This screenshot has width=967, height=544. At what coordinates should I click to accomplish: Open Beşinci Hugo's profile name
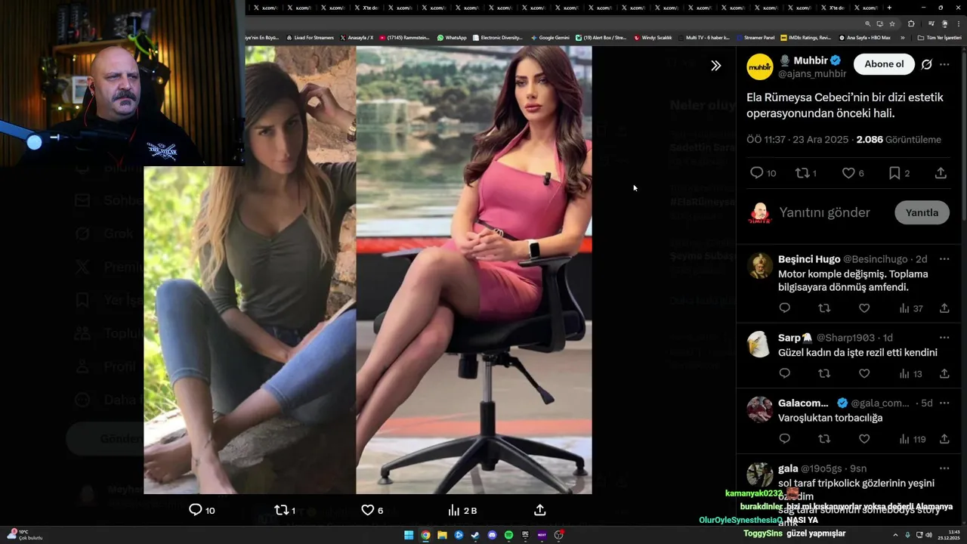[x=809, y=259]
